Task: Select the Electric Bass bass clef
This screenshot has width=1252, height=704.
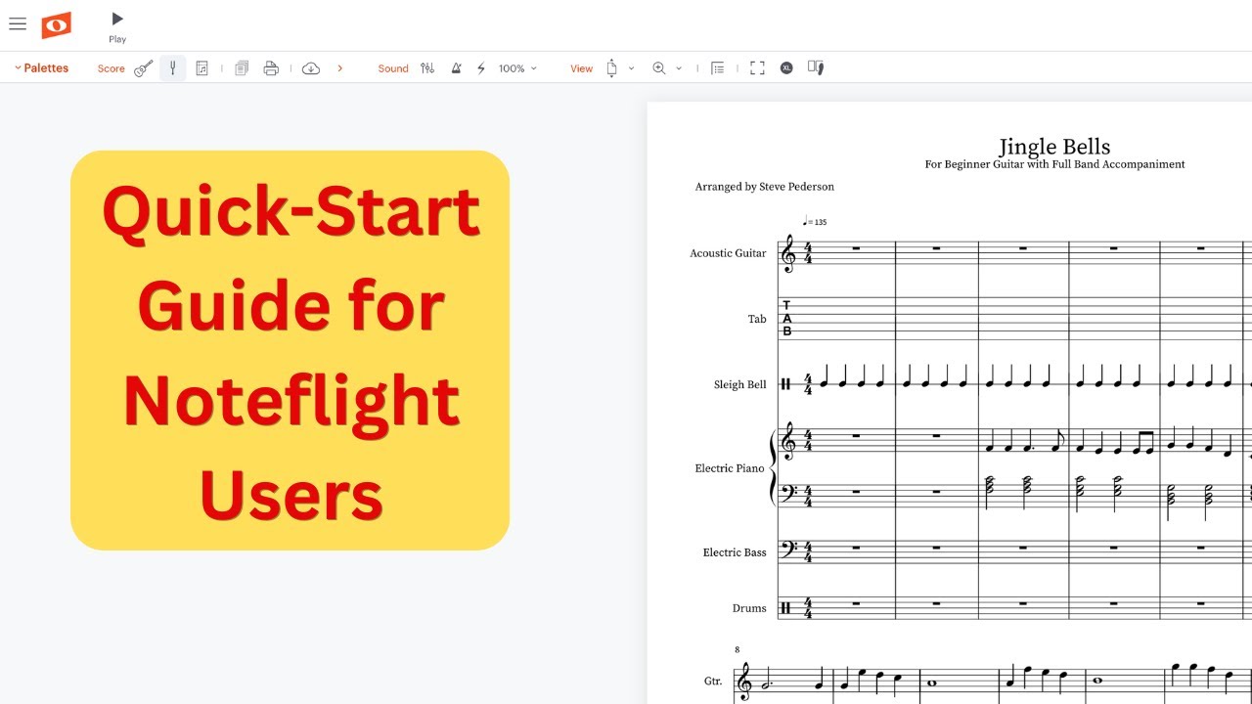Action: tap(788, 550)
